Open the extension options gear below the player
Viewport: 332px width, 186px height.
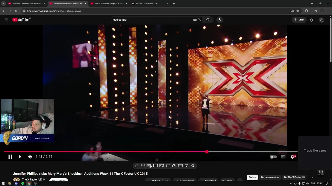tap(193, 166)
